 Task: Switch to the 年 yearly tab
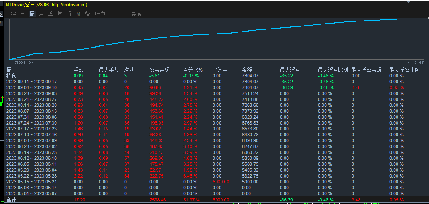(x=60, y=14)
